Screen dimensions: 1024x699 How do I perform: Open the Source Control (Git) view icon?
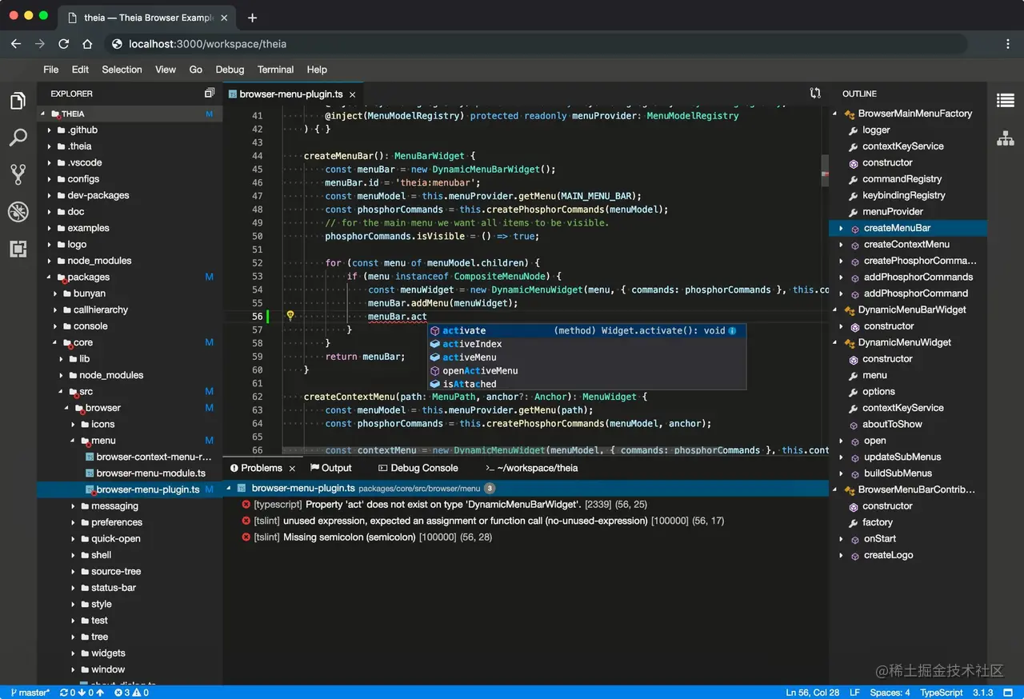click(x=18, y=174)
